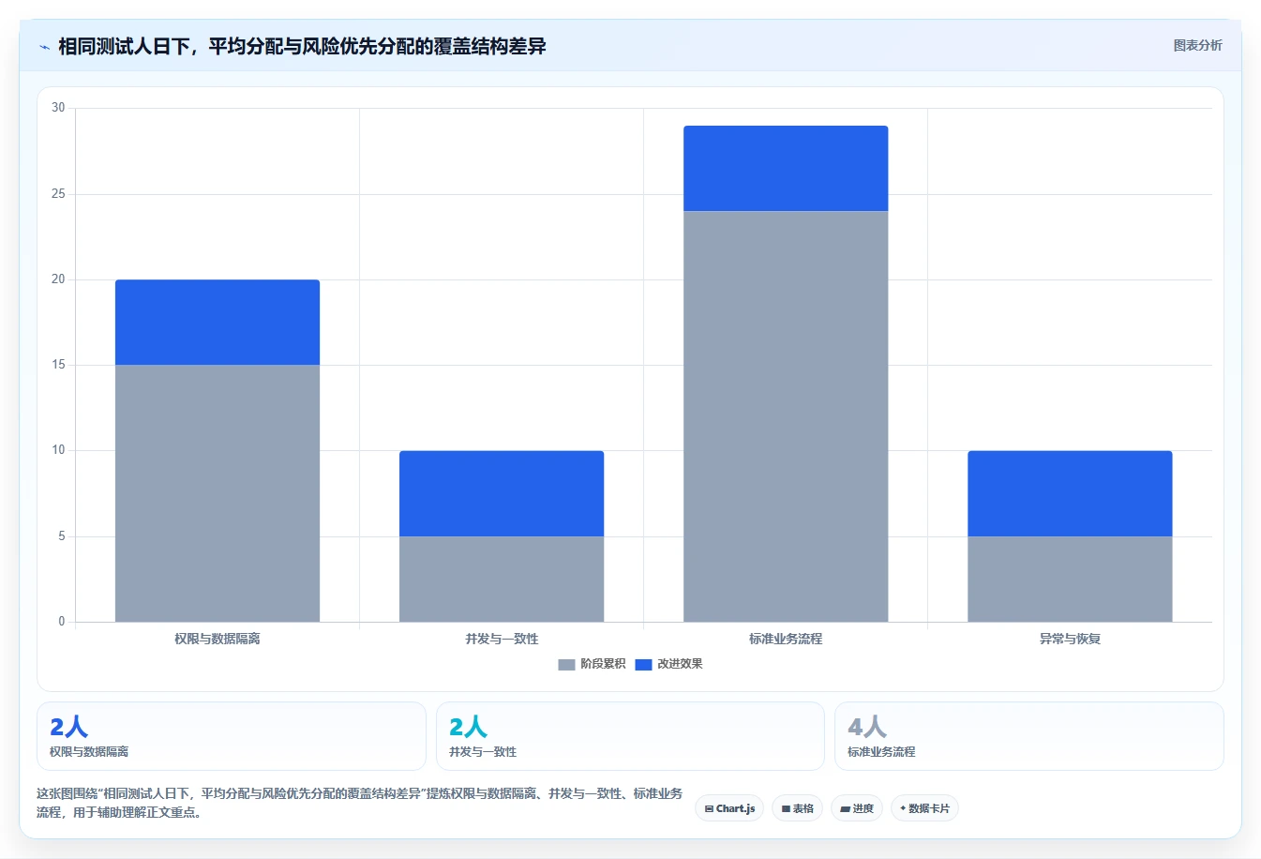1261x859 pixels.
Task: Click 标准业务流程 caption in the third stat card
Action: pyautogui.click(x=881, y=752)
